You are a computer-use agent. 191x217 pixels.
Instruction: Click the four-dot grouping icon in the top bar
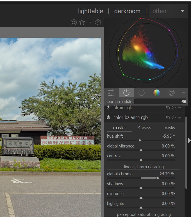tap(74, 22)
